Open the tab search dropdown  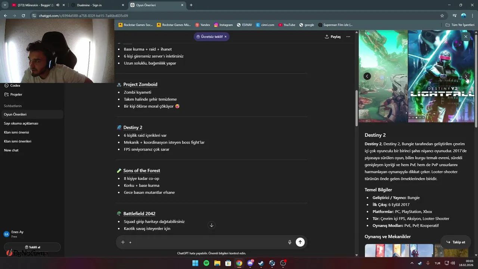coord(5,5)
